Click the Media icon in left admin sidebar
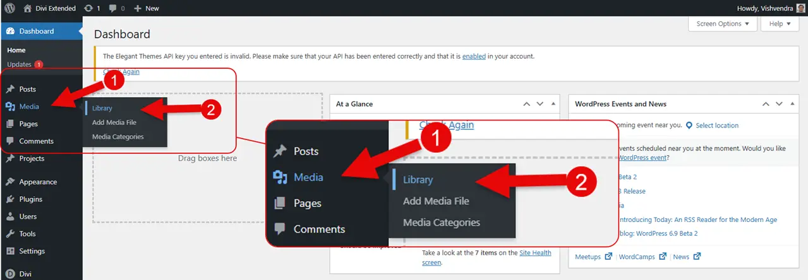Image resolution: width=808 pixels, height=280 pixels. [x=10, y=107]
